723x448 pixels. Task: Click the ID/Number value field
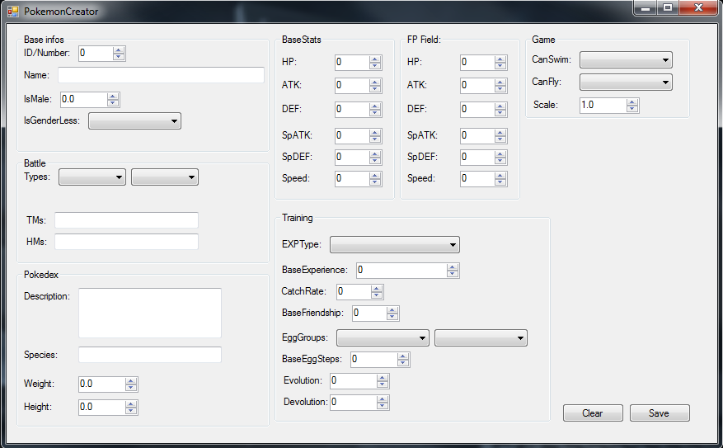point(96,54)
